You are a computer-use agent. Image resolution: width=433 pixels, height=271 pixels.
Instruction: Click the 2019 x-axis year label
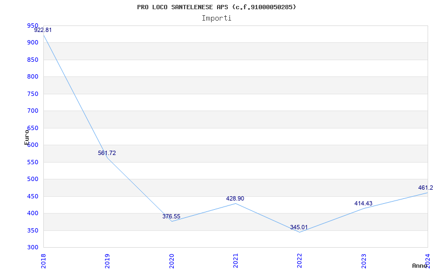pyautogui.click(x=107, y=261)
